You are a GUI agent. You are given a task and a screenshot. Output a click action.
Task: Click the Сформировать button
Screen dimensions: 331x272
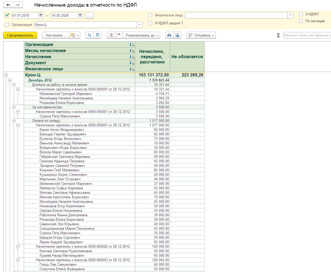(20, 35)
